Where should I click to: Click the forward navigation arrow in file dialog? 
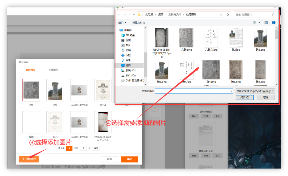(x=125, y=15)
